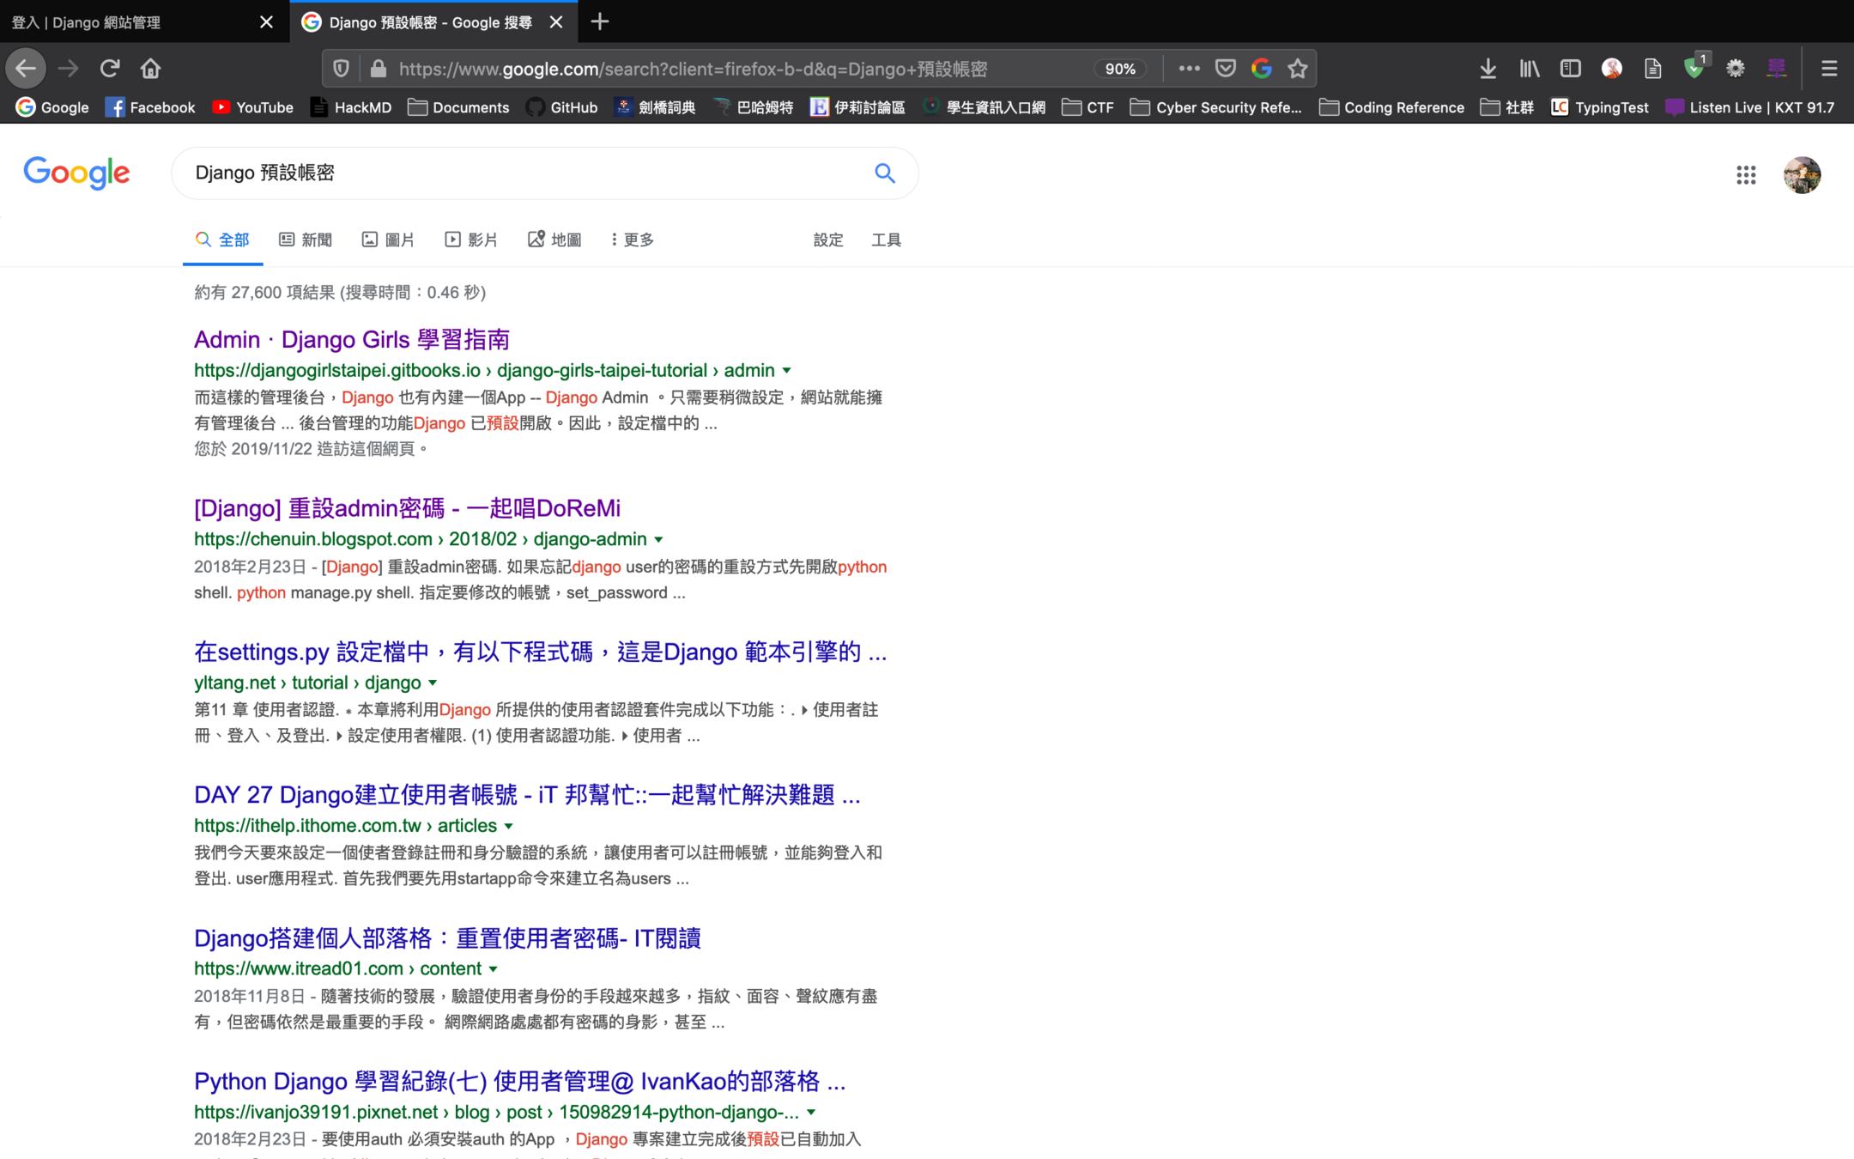
Task: Expand dropdown arrow next to djangogirlstaipei result URL
Action: [x=786, y=371]
